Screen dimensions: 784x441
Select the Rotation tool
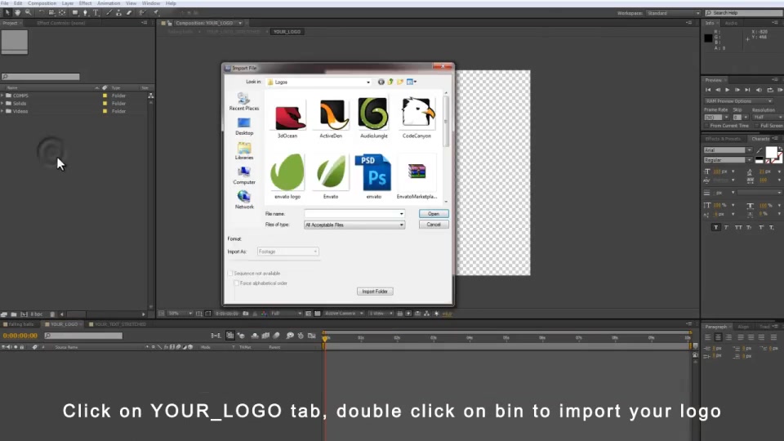[x=42, y=12]
